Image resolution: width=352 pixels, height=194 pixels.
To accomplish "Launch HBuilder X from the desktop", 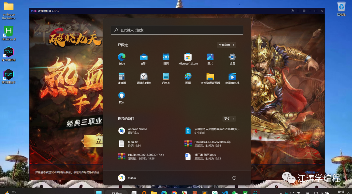I will coord(8,31).
